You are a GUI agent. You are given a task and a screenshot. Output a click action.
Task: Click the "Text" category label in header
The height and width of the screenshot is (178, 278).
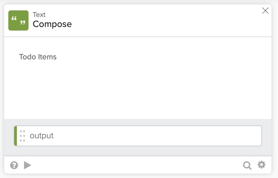click(39, 15)
